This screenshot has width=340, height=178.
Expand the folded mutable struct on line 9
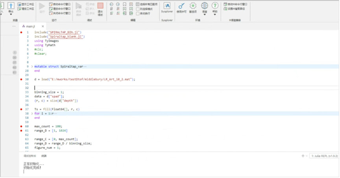click(32, 66)
